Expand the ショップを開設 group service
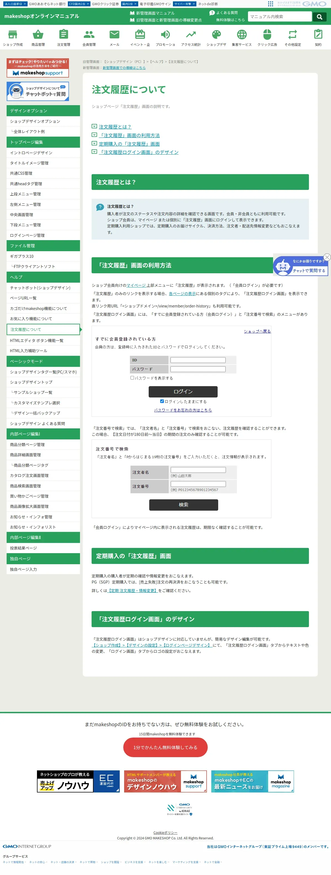The width and height of the screenshot is (331, 875). [111, 862]
